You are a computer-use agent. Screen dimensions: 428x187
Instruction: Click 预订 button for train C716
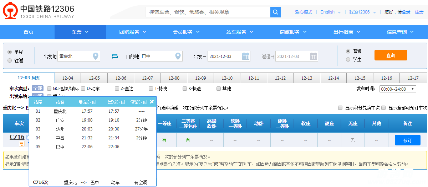coord(407,140)
